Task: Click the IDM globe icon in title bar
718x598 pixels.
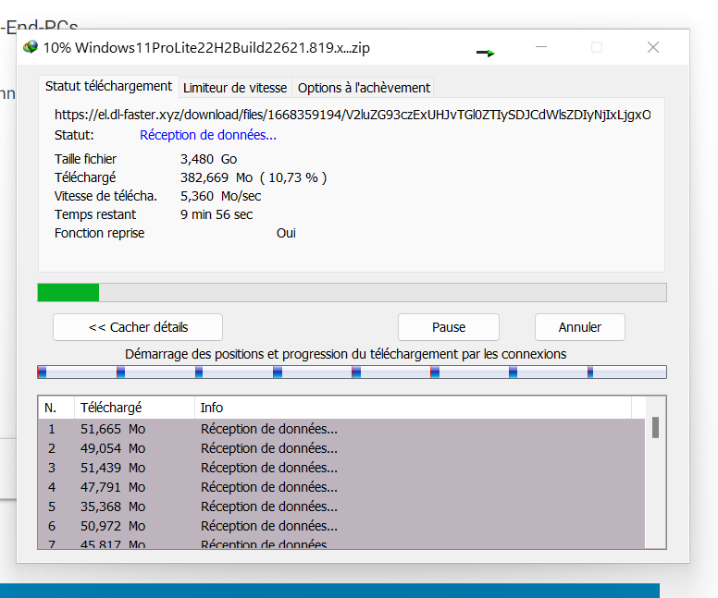Action: [31, 47]
